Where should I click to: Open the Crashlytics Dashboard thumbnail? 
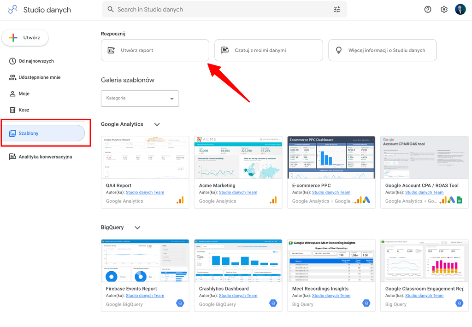[238, 261]
